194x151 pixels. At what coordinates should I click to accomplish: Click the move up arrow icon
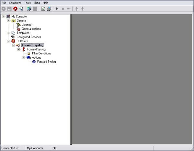click(77, 9)
